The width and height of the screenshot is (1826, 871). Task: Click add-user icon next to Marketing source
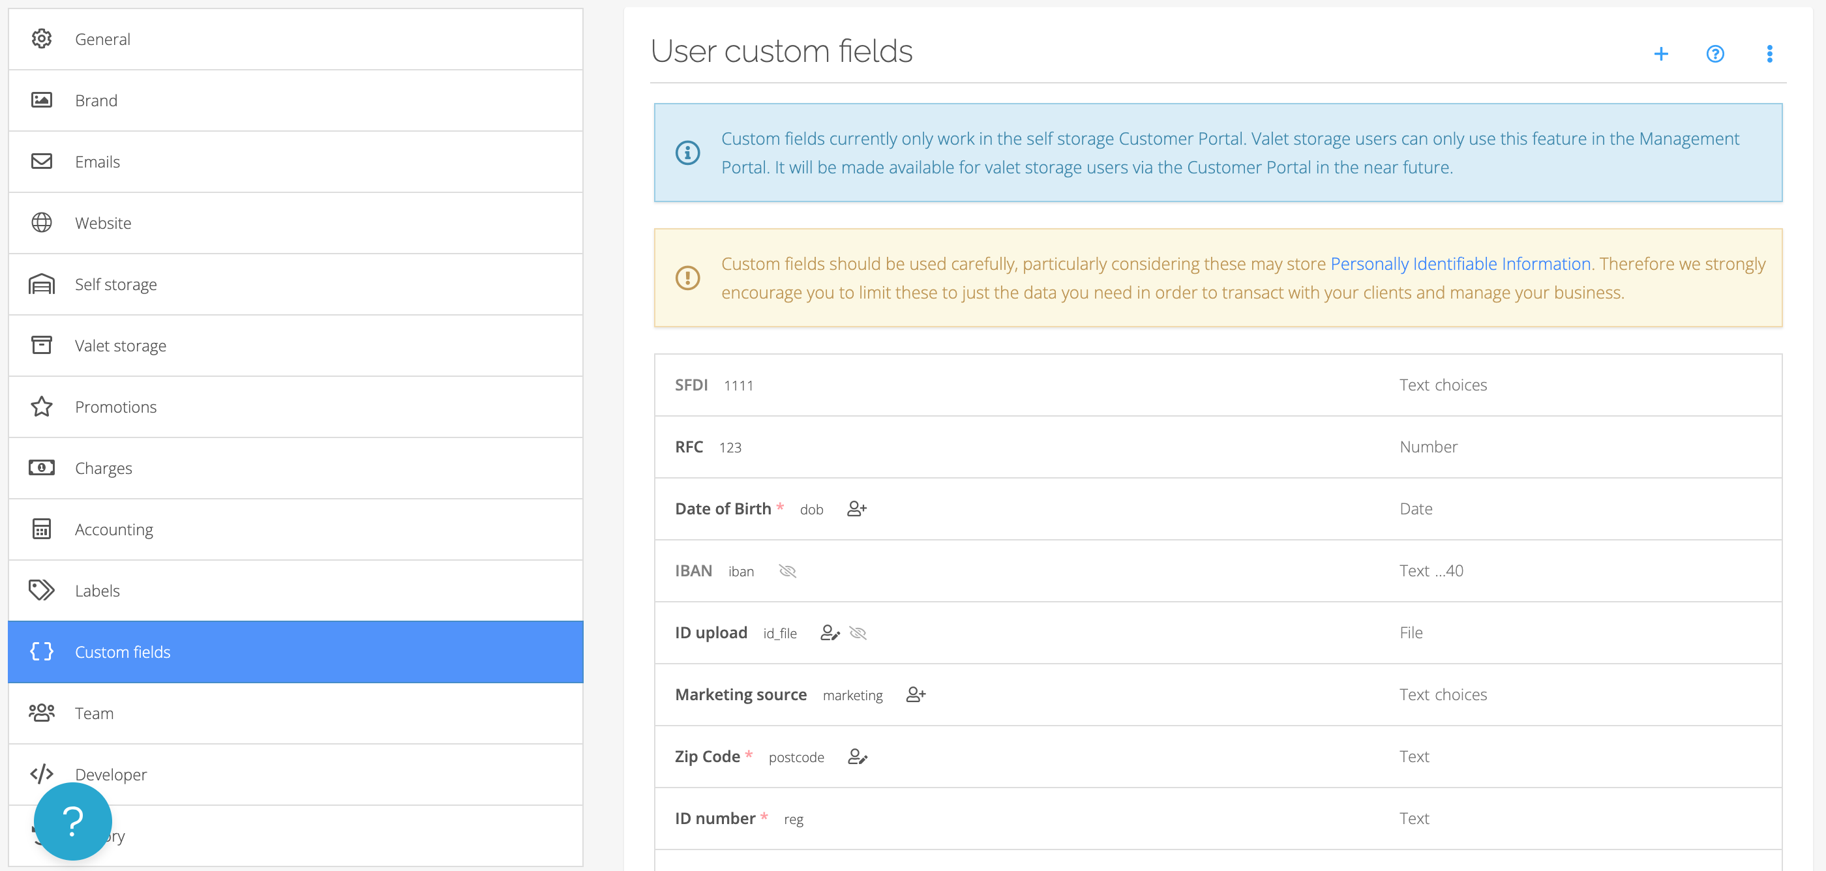tap(915, 694)
